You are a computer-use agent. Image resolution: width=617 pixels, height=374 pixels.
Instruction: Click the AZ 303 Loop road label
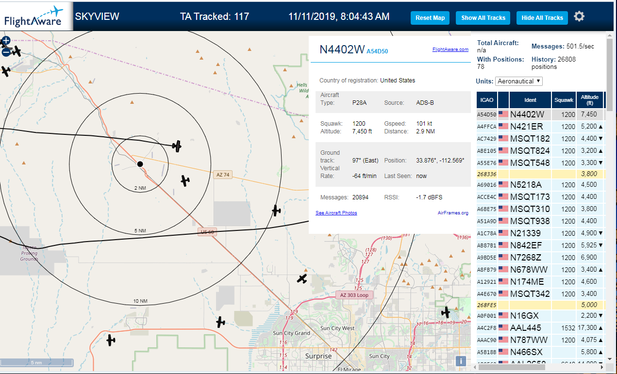point(354,295)
